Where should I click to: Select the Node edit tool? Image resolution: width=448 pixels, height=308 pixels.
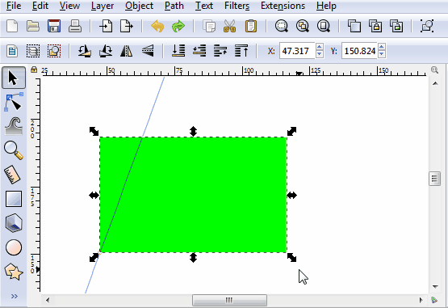click(14, 102)
